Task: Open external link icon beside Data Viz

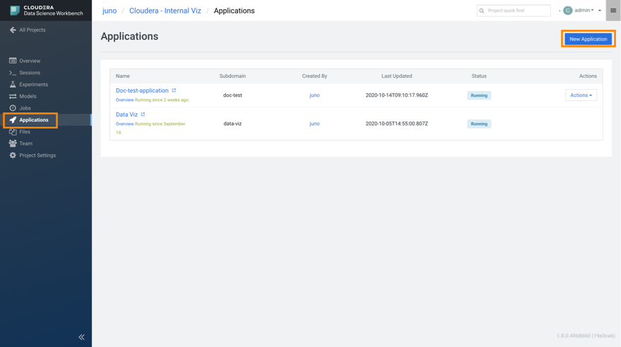Action: pyautogui.click(x=143, y=114)
